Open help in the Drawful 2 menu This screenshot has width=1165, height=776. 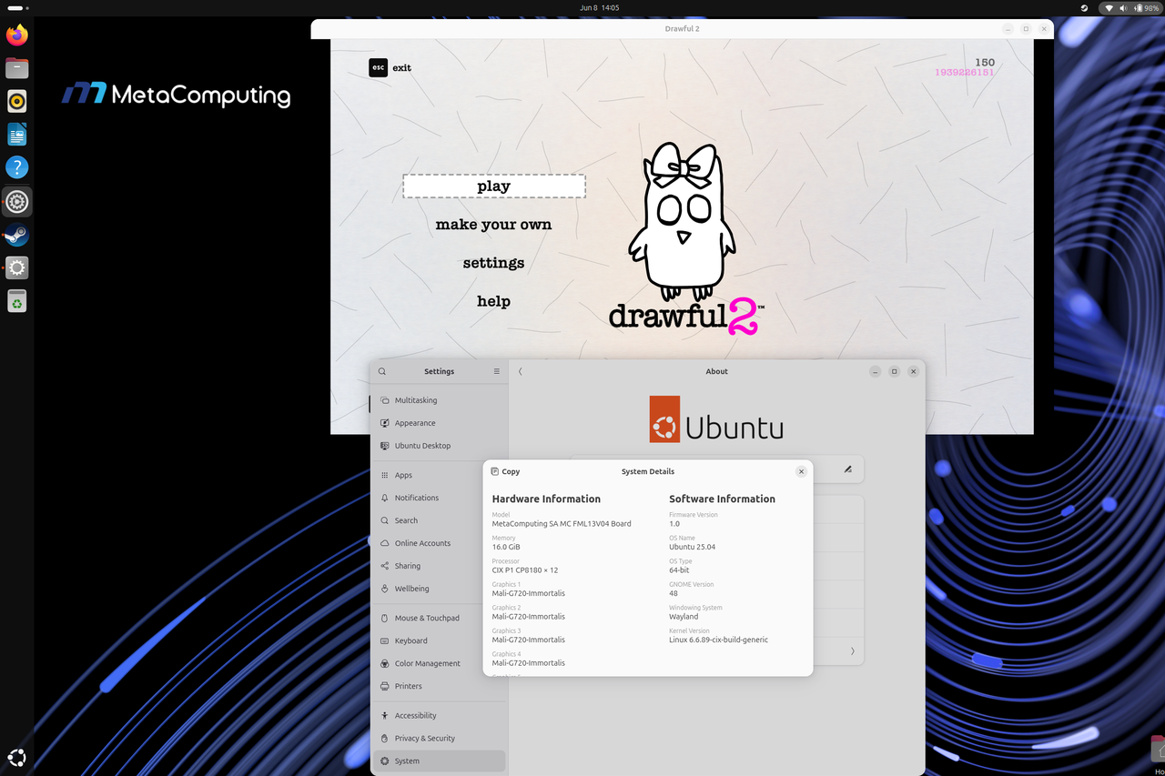coord(494,301)
